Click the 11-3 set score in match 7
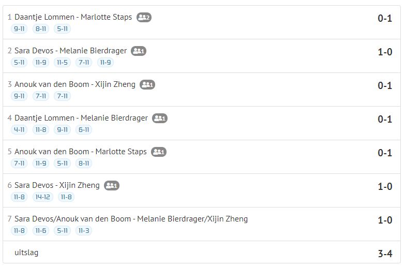The height and width of the screenshot is (266, 407). point(84,231)
